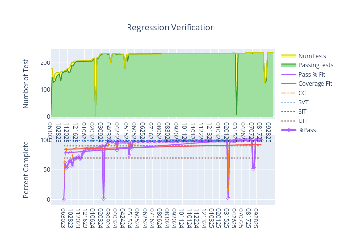Click the Percent Complete axis title
Image resolution: width=342 pixels, height=244 pixels.
pyautogui.click(x=26, y=169)
